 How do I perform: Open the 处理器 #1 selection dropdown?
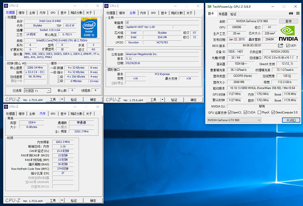tap(37, 91)
